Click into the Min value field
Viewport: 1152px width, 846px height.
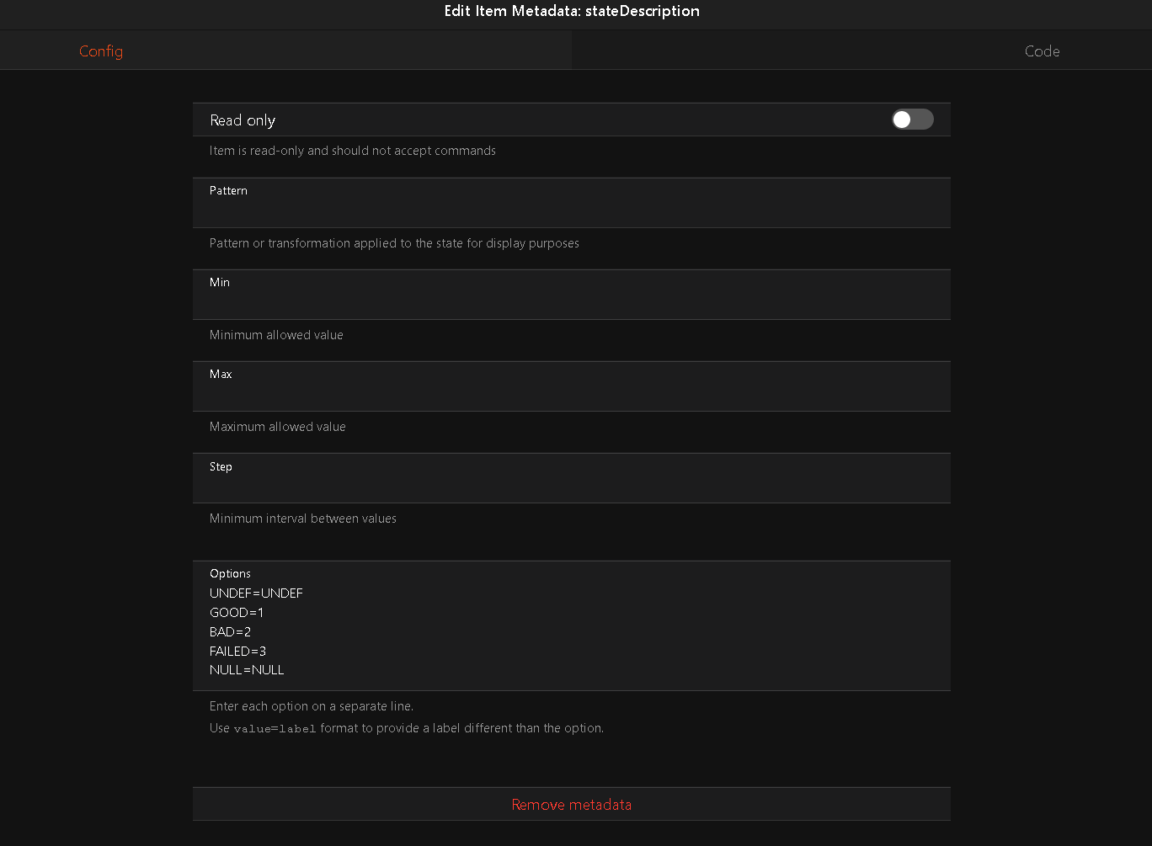571,303
